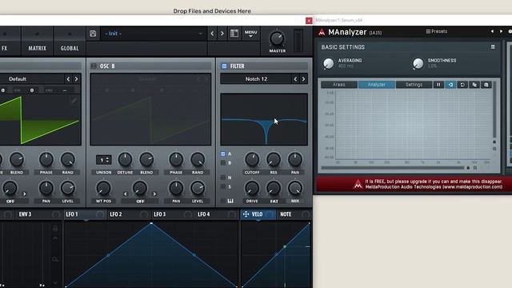
Task: Click the Serum MASTER volume knob
Action: [277, 39]
